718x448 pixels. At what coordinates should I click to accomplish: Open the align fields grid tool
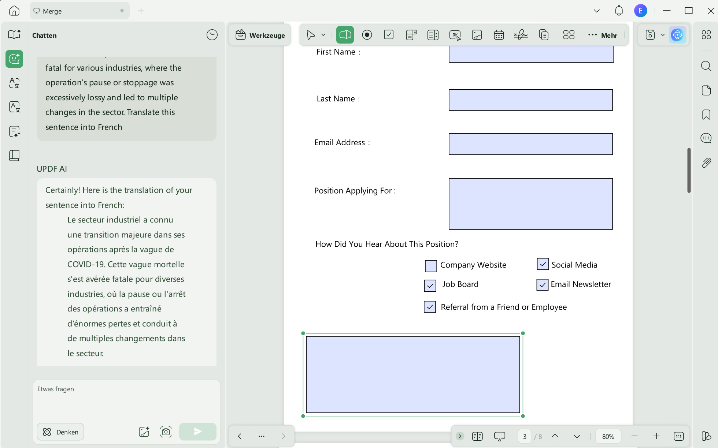pyautogui.click(x=569, y=35)
